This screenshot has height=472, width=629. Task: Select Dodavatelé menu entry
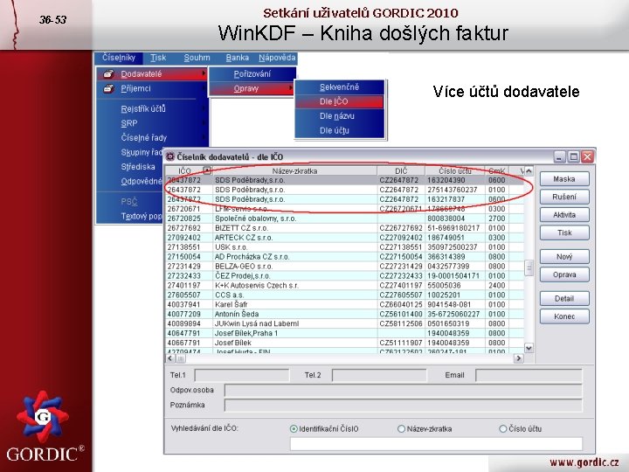152,73
